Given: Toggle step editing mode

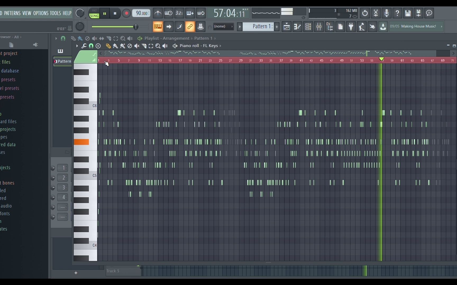Looking at the screenshot, I should 179,26.
